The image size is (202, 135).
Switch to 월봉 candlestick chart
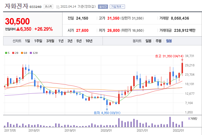pyautogui.click(x=169, y=41)
